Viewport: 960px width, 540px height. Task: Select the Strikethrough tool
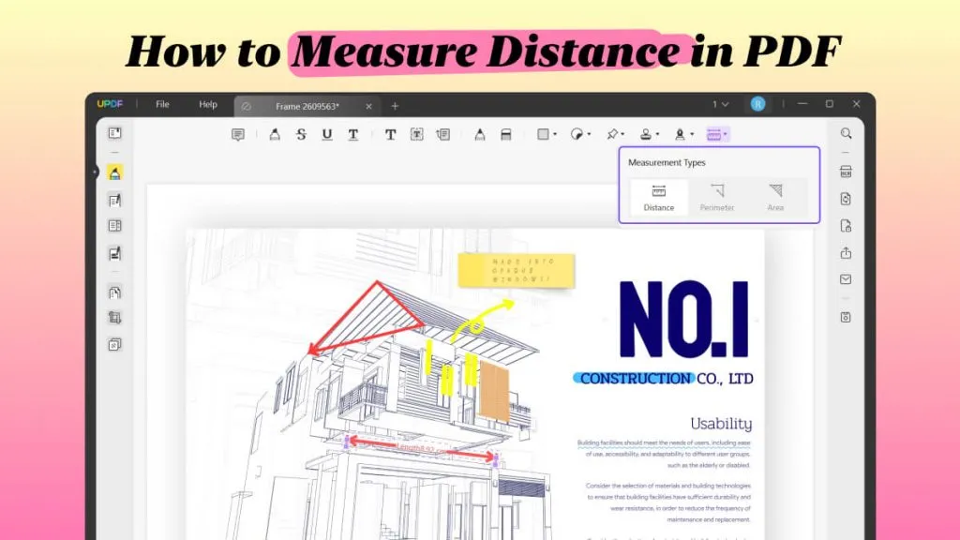pos(301,135)
